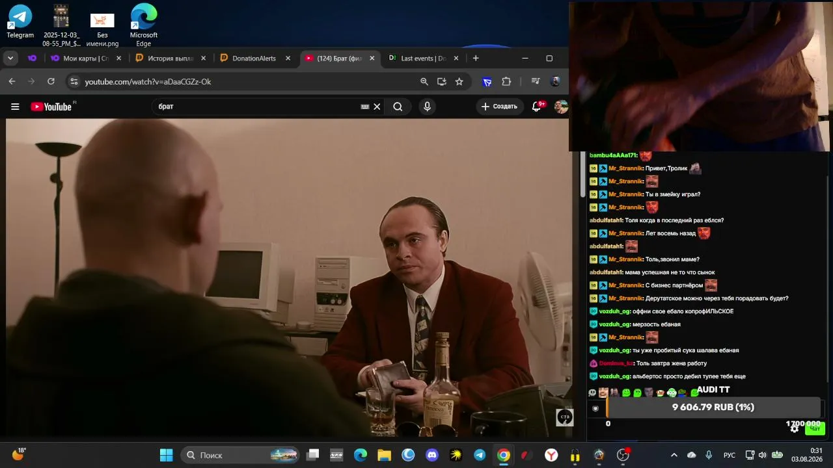Click the green Чат button
The width and height of the screenshot is (833, 468).
[x=815, y=428]
